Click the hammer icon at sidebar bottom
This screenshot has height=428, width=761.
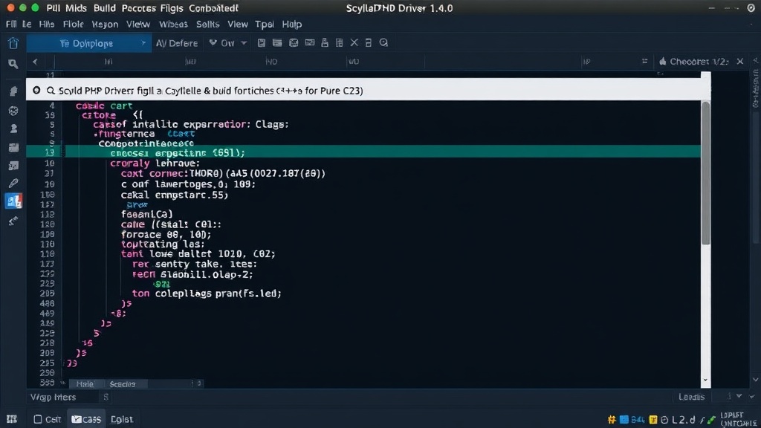(13, 221)
